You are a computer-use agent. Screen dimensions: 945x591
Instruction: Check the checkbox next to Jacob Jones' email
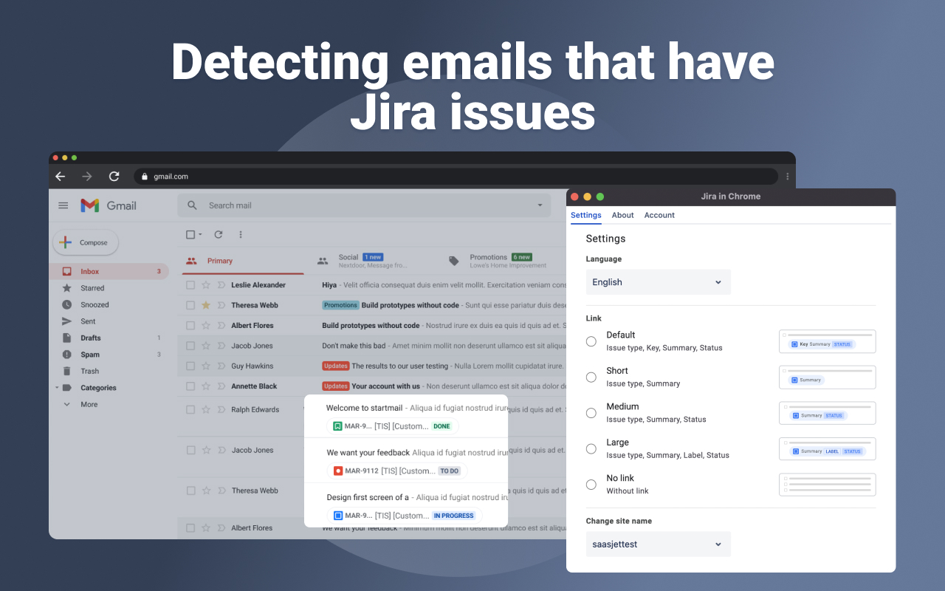(x=190, y=345)
